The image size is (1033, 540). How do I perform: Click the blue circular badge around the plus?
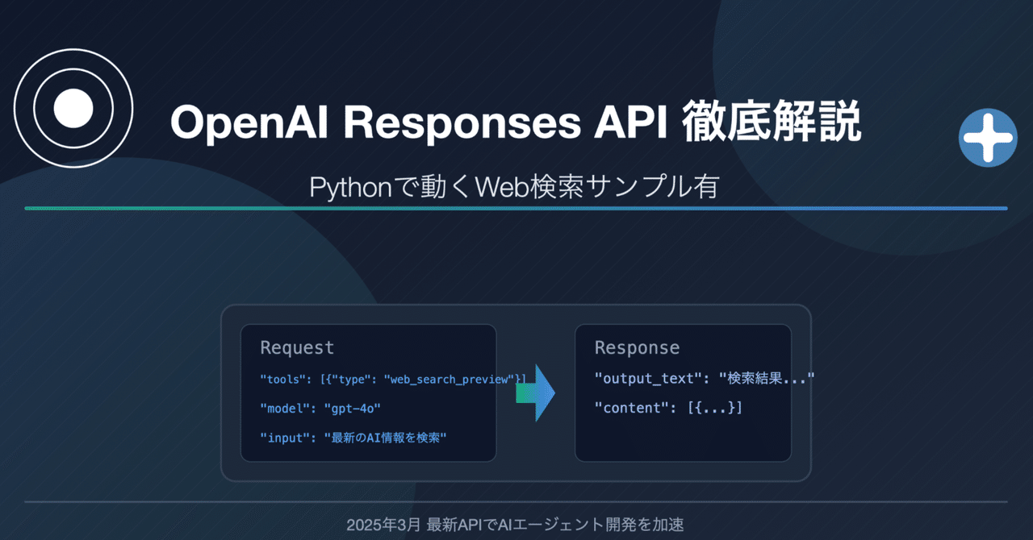point(988,138)
